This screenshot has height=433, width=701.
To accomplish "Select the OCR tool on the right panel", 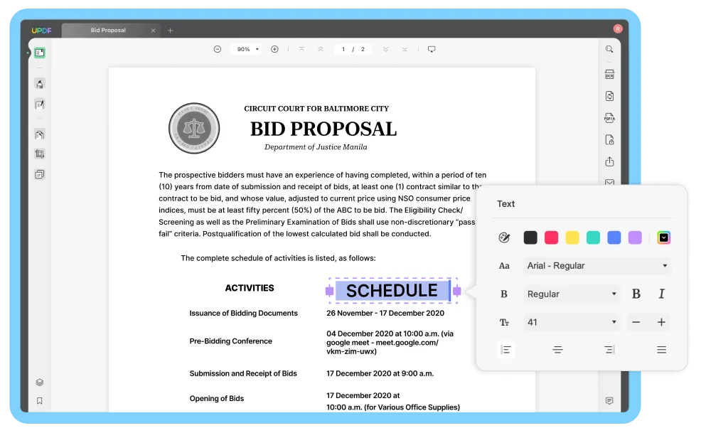I will tap(609, 73).
